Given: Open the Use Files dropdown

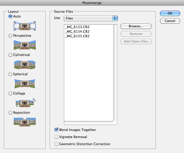Looking at the screenshot, I should (91, 18).
